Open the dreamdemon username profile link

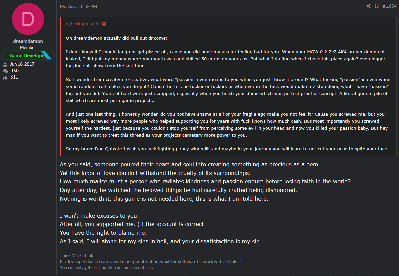coord(28,41)
